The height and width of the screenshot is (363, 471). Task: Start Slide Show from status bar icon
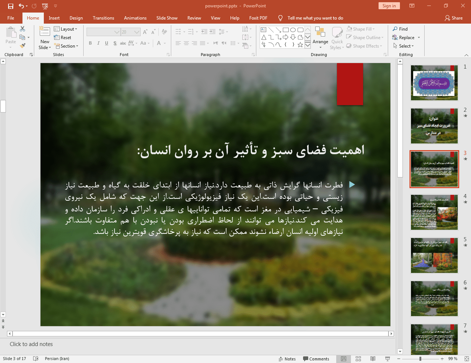(387, 359)
